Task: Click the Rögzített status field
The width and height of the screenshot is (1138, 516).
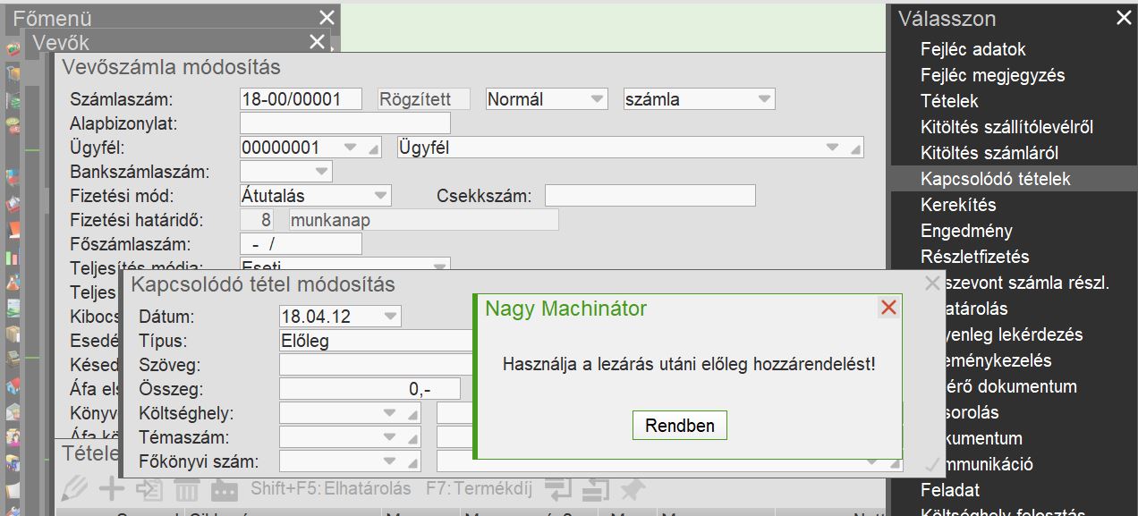Action: click(x=425, y=99)
